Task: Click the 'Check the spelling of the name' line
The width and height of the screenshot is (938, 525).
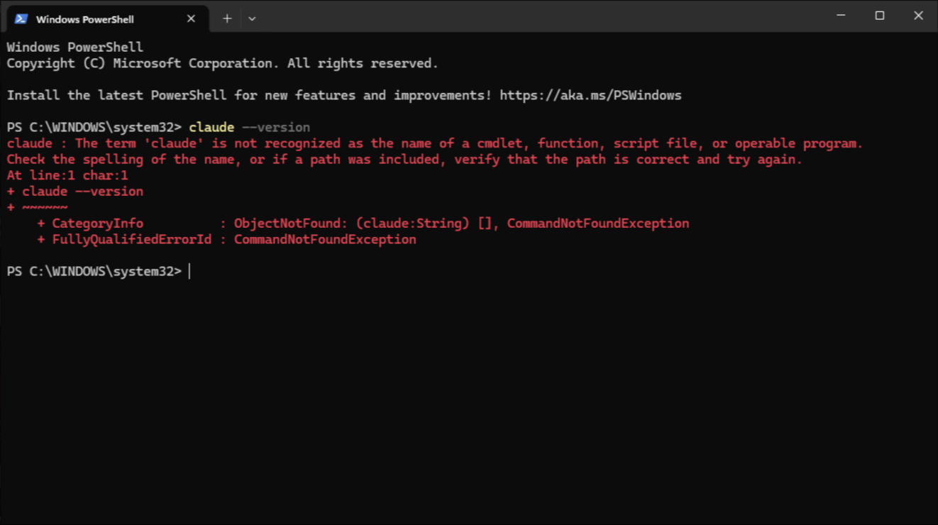Action: coord(404,160)
